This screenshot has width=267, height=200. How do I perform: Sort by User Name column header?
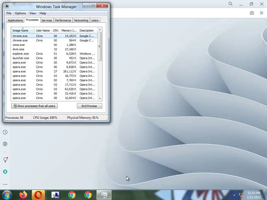click(x=43, y=30)
